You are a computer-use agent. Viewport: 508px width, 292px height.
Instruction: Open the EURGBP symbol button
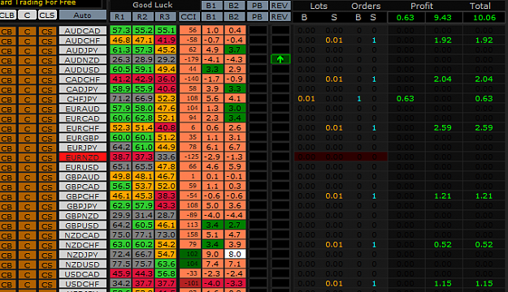83,138
